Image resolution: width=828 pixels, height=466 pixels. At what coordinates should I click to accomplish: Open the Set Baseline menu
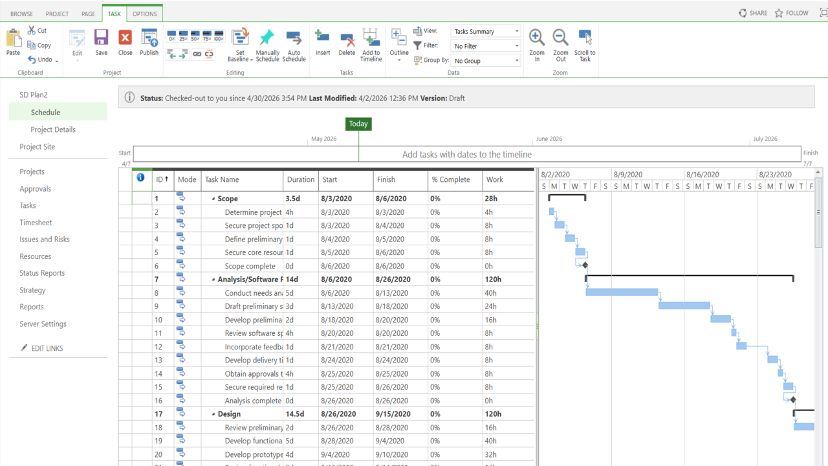click(x=240, y=45)
